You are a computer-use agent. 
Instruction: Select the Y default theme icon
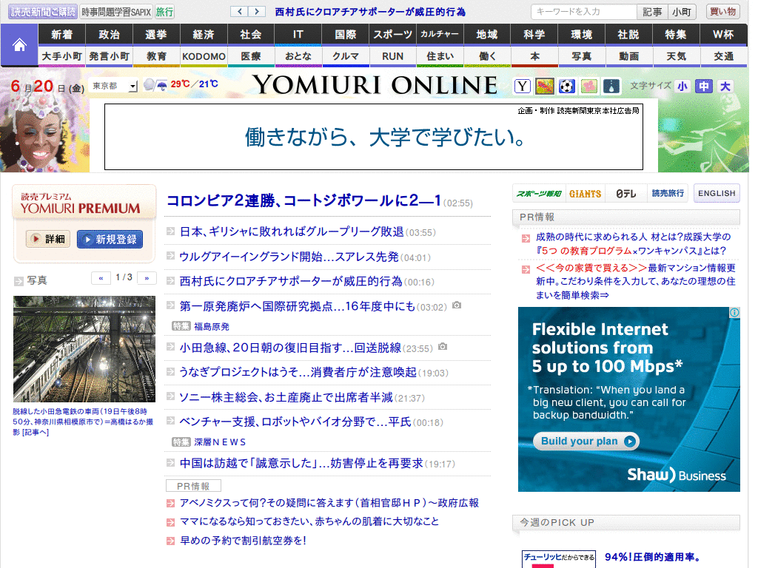522,87
